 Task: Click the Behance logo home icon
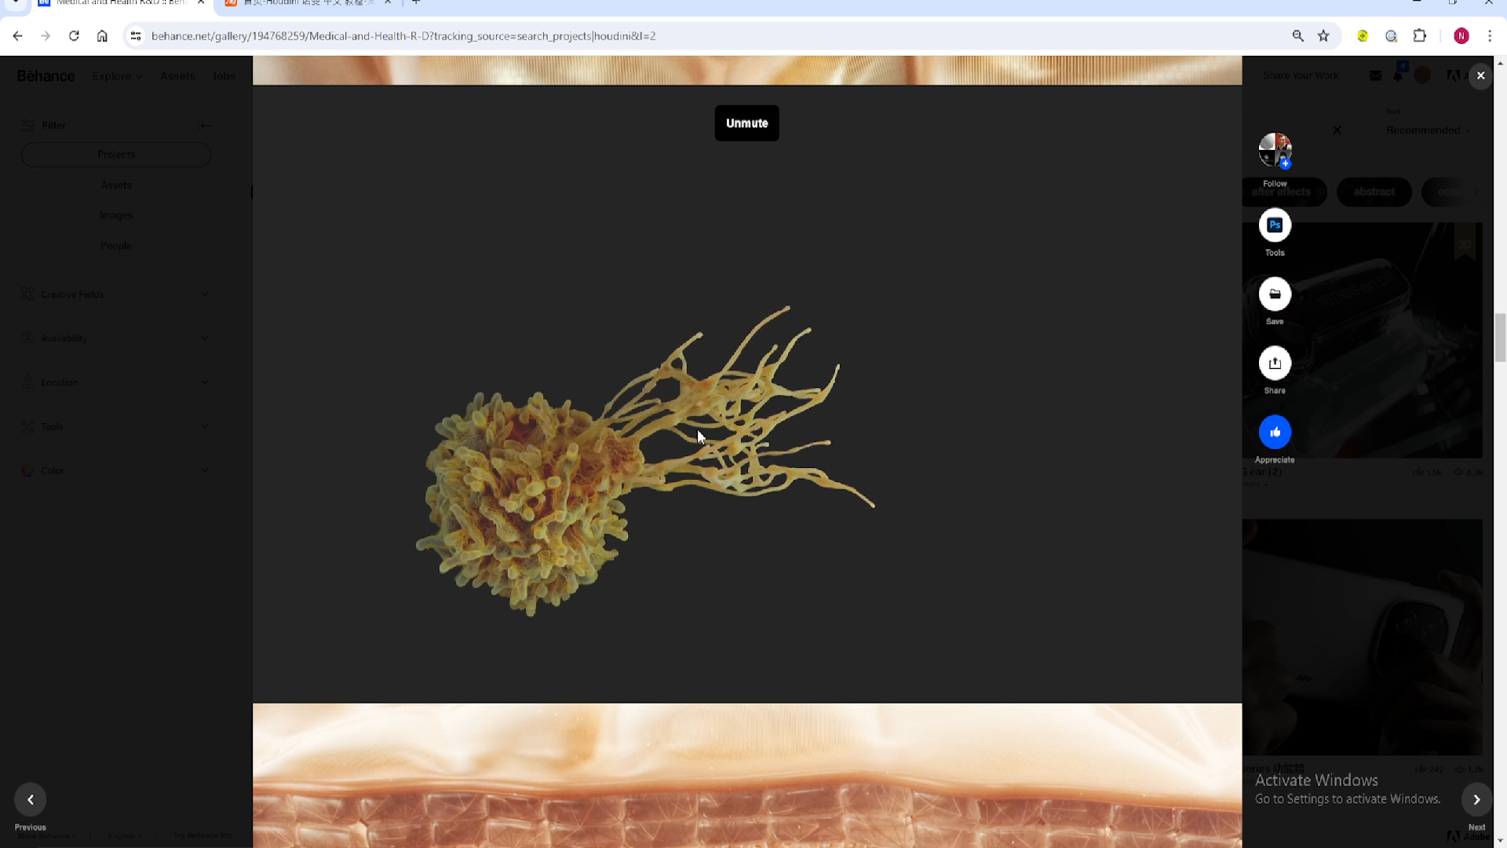pos(46,75)
